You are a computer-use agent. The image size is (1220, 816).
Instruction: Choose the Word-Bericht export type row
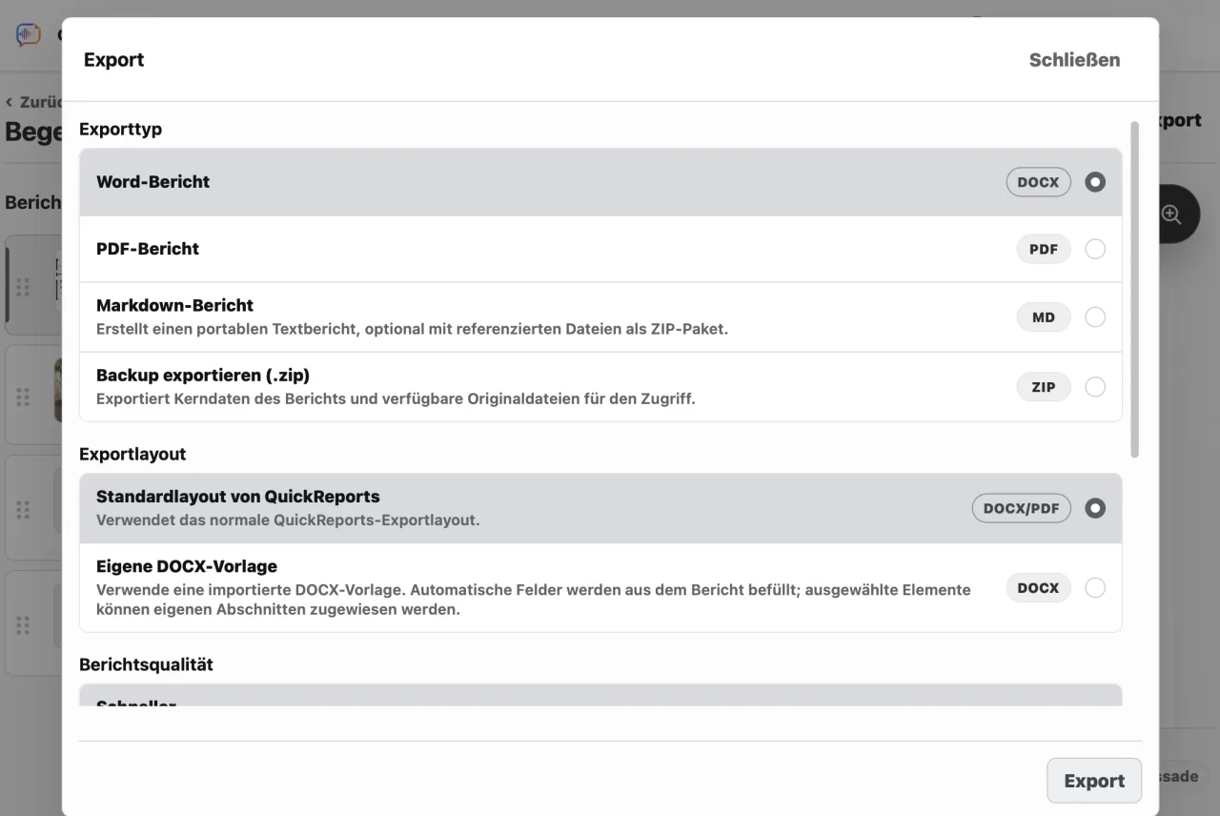click(x=600, y=182)
